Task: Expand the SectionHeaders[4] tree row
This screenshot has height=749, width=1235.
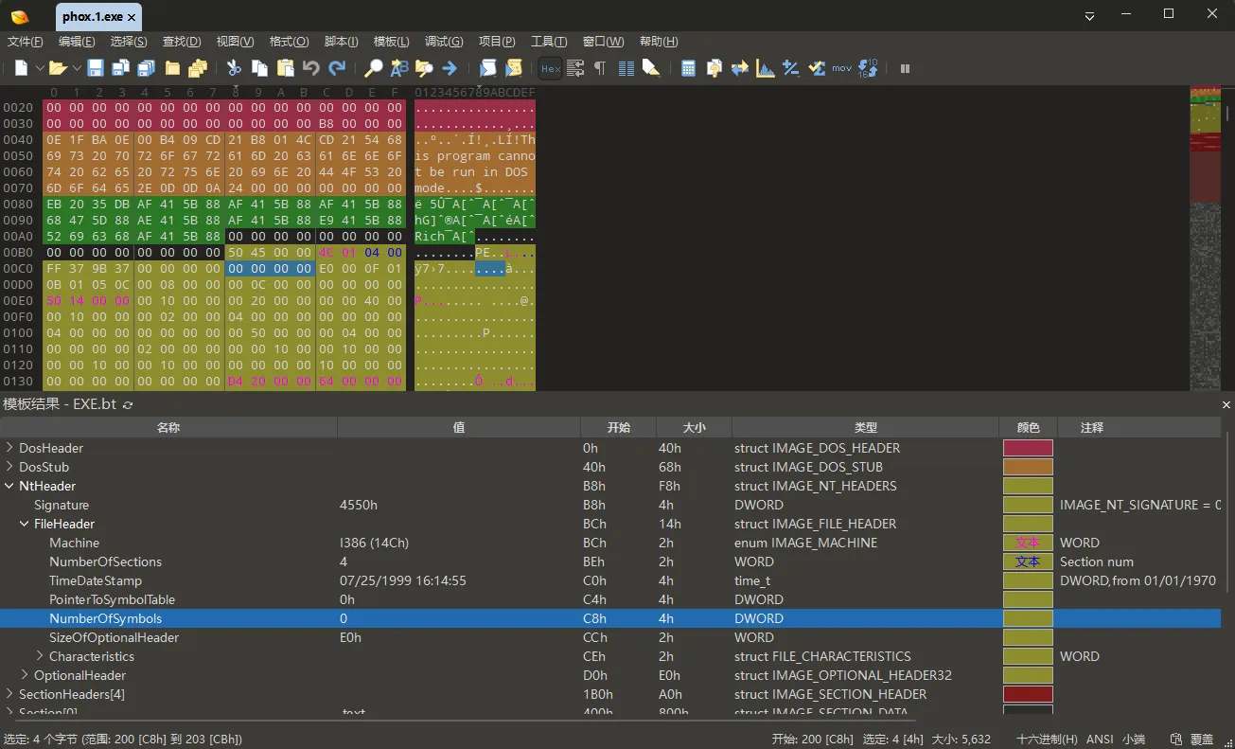Action: (x=9, y=694)
